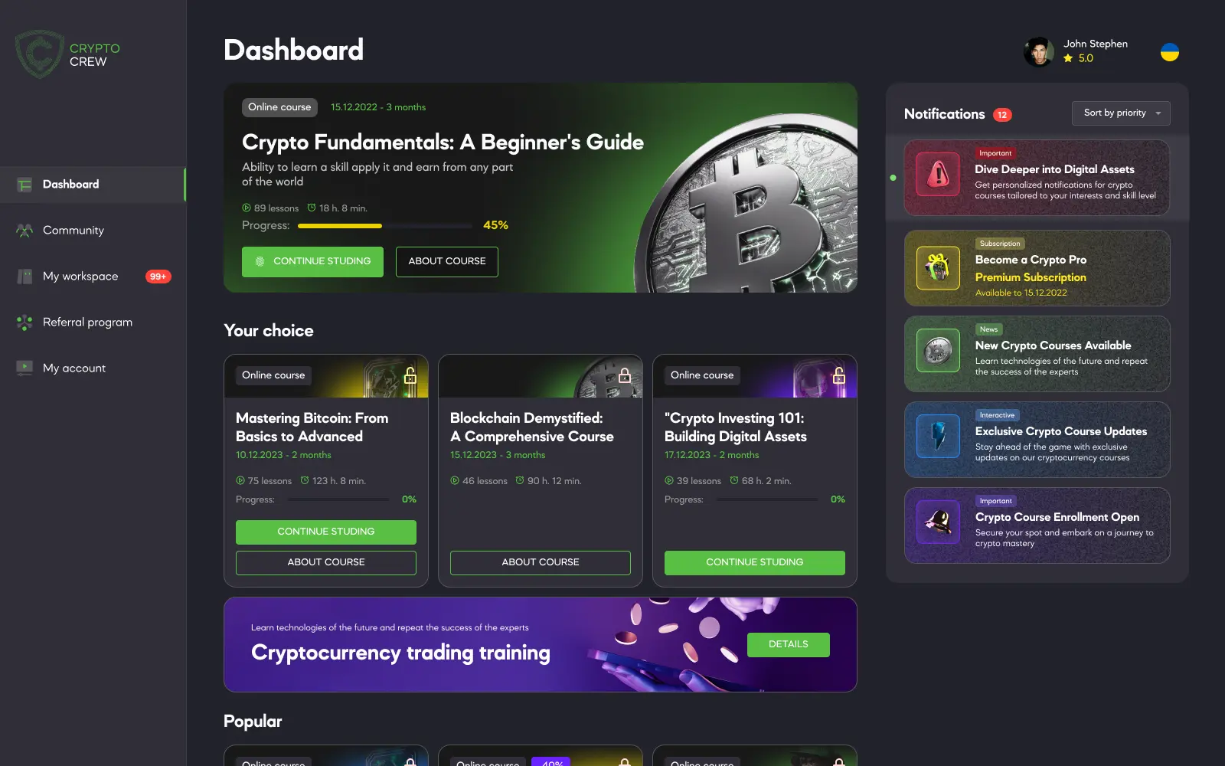Click About Course for Blockchain Demystified

click(x=541, y=562)
